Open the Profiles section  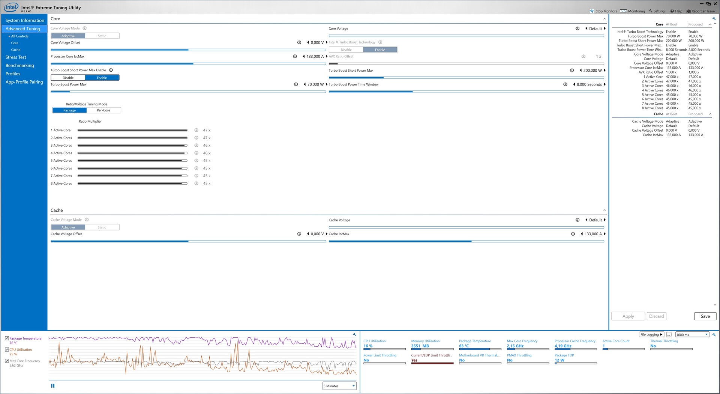point(13,74)
